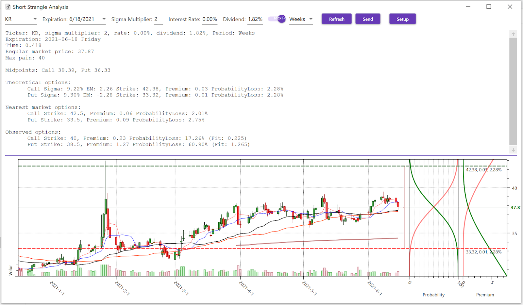Click the 37.8 current price marker
Image resolution: width=523 pixels, height=305 pixels.
[515, 207]
